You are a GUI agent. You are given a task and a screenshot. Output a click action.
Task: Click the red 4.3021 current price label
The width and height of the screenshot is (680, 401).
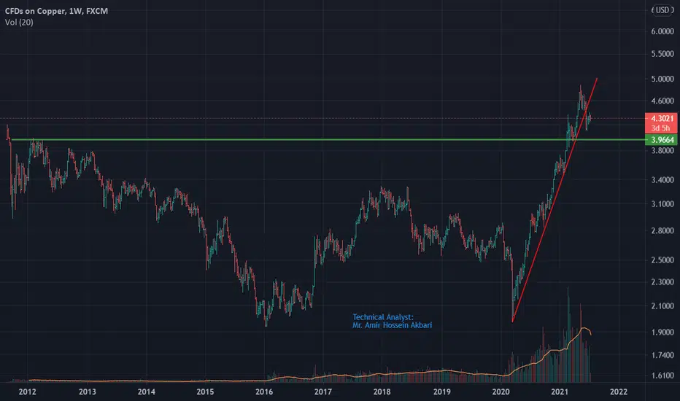662,118
